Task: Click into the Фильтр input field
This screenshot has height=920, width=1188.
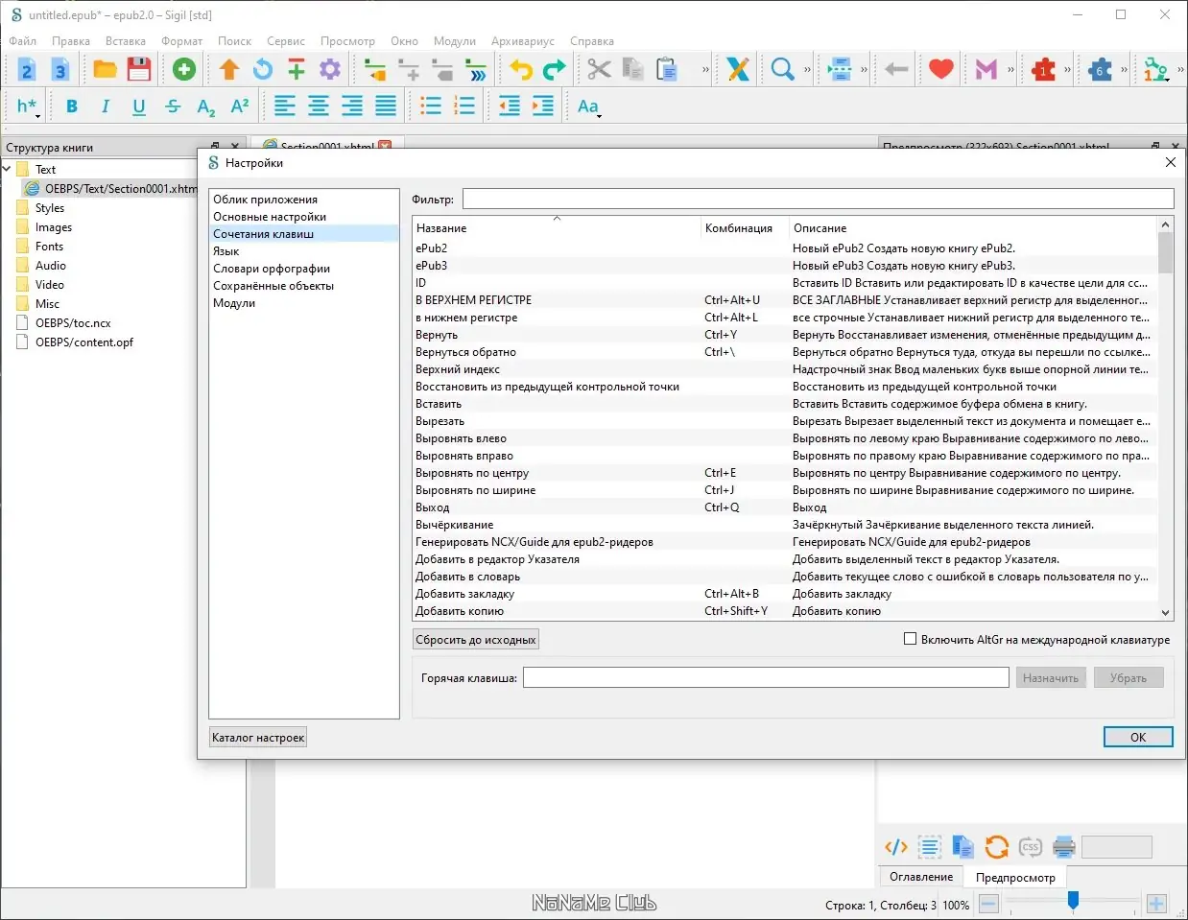Action: coord(818,199)
